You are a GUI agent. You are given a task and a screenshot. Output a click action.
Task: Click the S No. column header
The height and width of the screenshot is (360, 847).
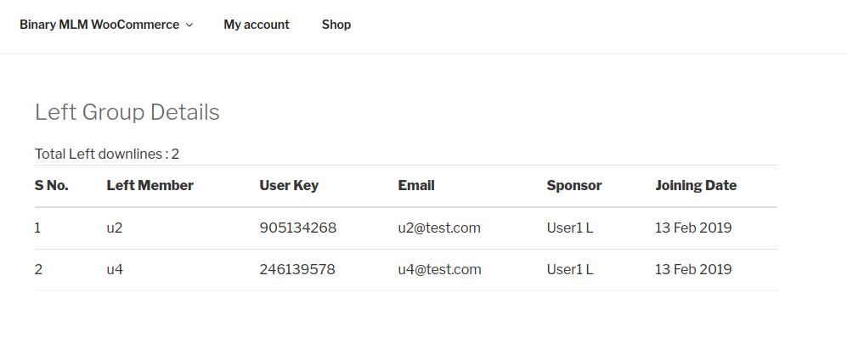tap(52, 185)
